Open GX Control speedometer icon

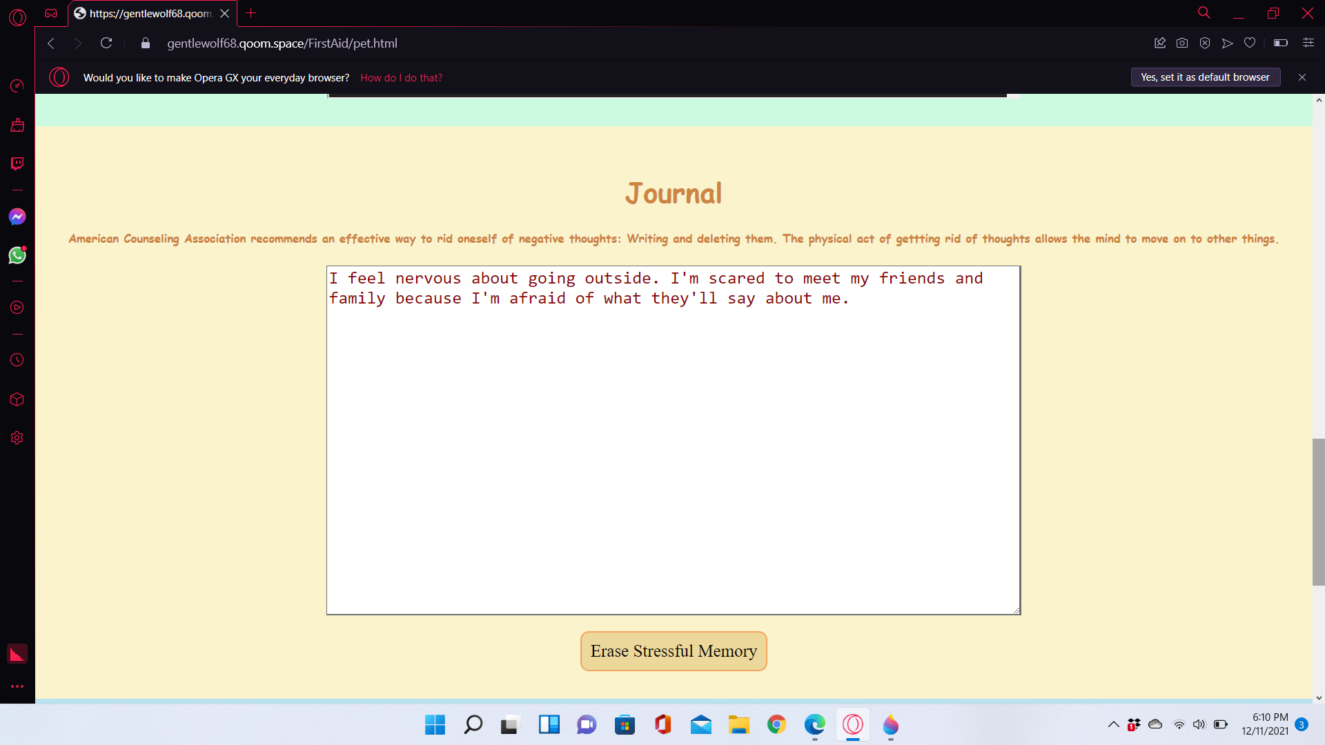coord(17,86)
